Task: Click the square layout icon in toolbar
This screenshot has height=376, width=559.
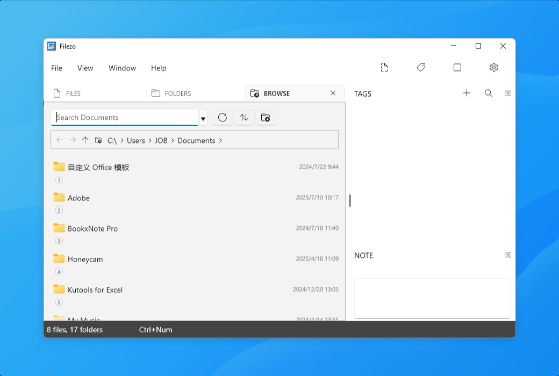Action: coord(457,67)
